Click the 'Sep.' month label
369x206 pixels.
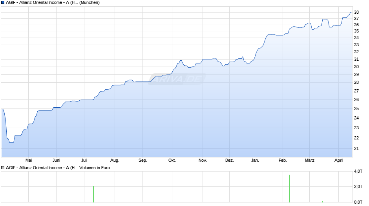point(143,161)
